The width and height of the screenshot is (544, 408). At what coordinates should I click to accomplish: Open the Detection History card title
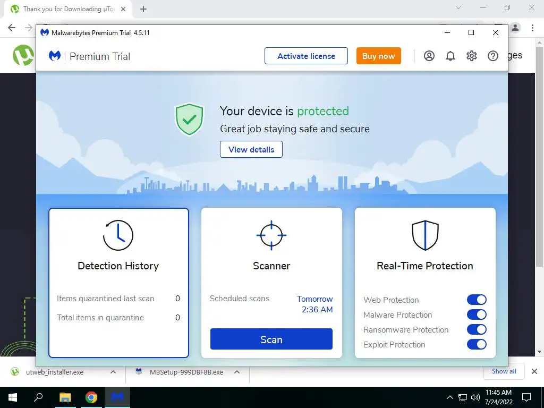118,266
